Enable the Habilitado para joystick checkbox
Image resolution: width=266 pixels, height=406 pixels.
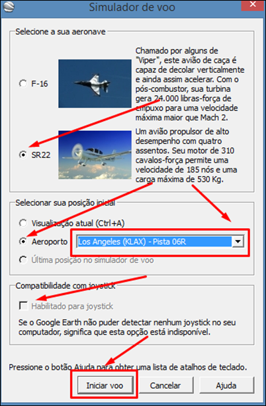[x=23, y=305]
